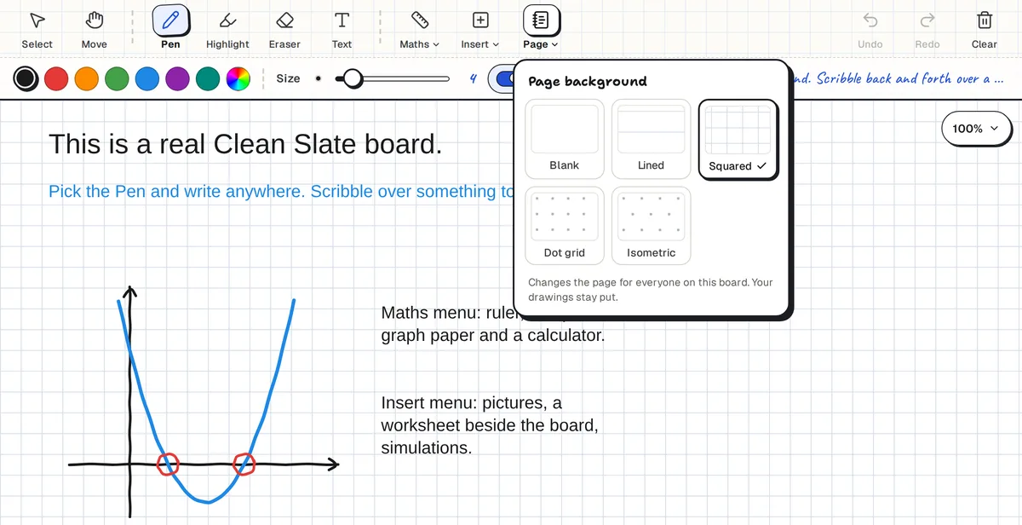Click the Redo button

tap(927, 30)
